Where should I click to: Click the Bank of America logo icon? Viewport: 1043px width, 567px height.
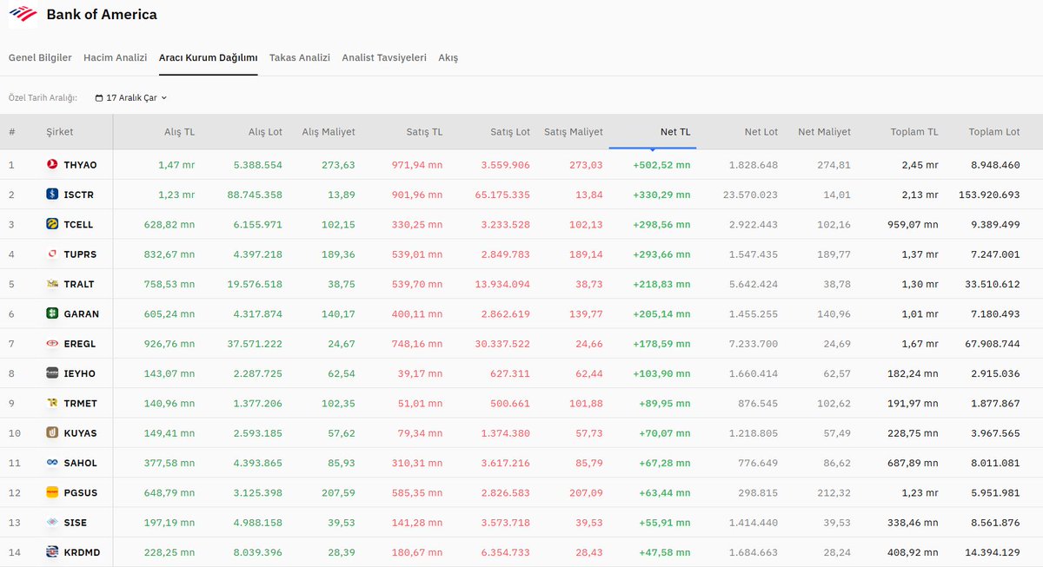point(23,15)
